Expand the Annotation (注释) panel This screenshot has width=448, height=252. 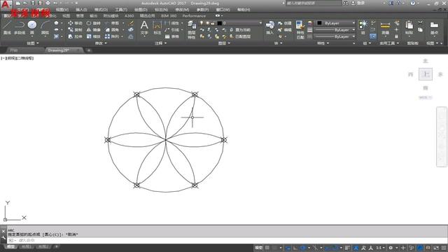160,43
